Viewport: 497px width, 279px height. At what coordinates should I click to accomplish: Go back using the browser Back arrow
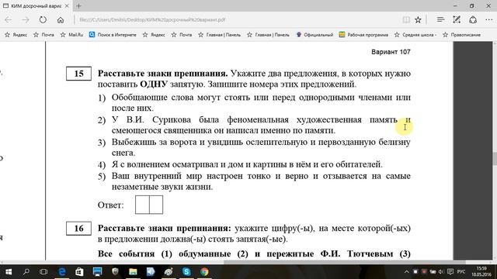(9, 20)
